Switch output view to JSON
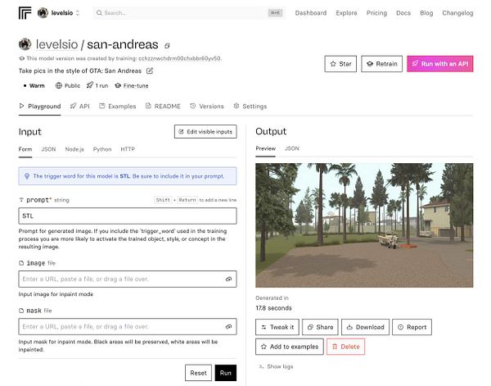The image size is (491, 386). point(292,148)
